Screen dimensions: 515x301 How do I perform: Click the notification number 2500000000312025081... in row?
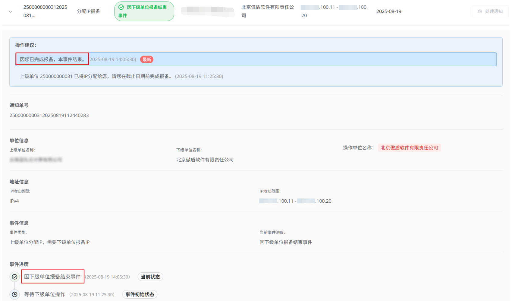[45, 11]
